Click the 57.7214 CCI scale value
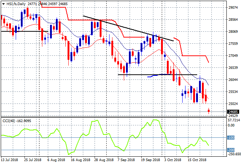The image size is (241, 164). click(234, 120)
